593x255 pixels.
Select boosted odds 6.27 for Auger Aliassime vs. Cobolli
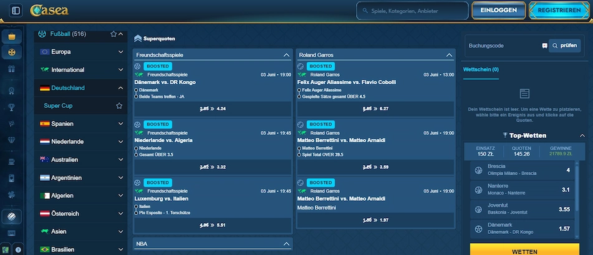click(375, 109)
